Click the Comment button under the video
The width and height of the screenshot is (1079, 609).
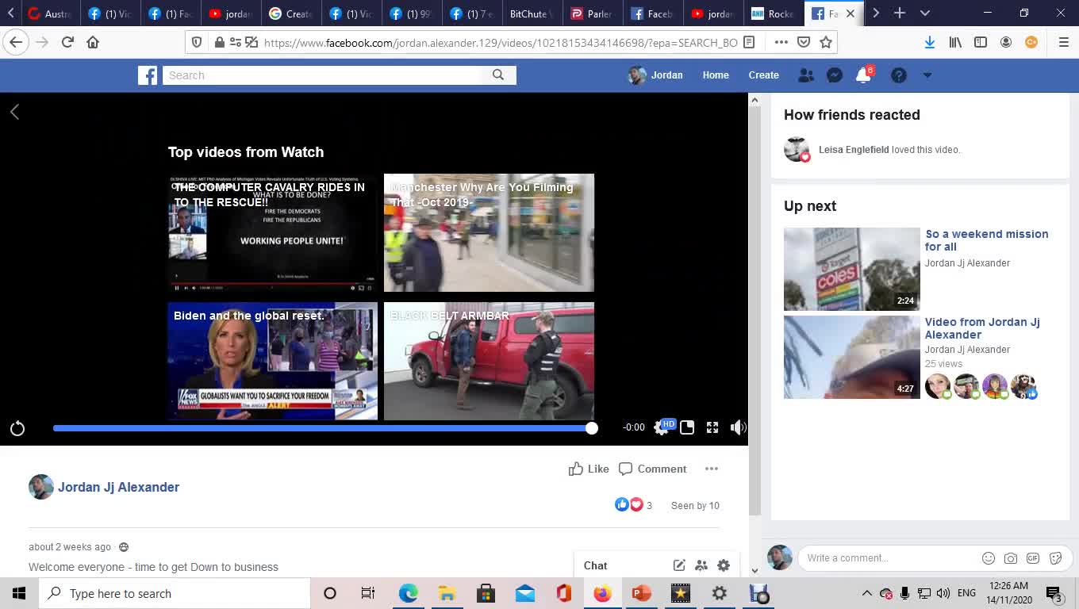click(x=653, y=469)
